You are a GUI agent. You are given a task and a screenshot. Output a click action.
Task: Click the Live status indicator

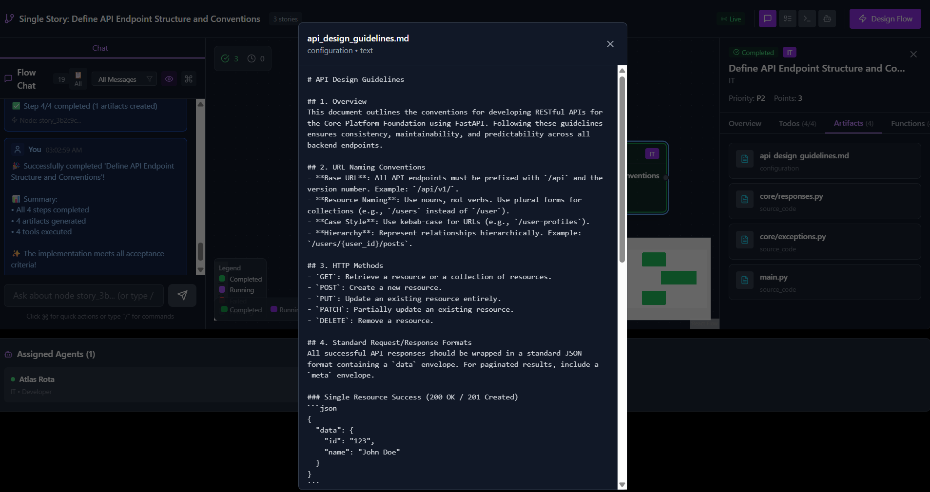coord(731,19)
